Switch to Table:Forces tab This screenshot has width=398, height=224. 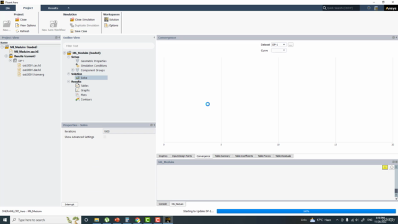tap(264, 156)
